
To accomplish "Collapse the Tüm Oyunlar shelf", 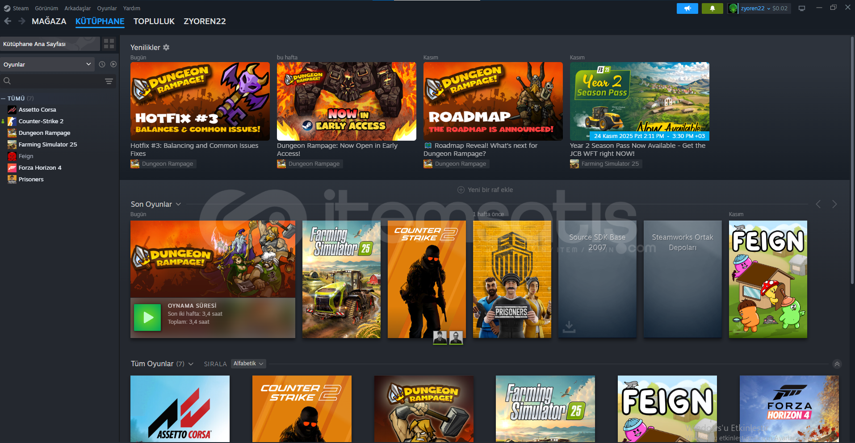I will pyautogui.click(x=837, y=364).
